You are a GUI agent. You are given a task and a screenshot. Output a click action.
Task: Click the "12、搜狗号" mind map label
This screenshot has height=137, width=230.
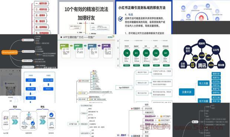[122, 135]
